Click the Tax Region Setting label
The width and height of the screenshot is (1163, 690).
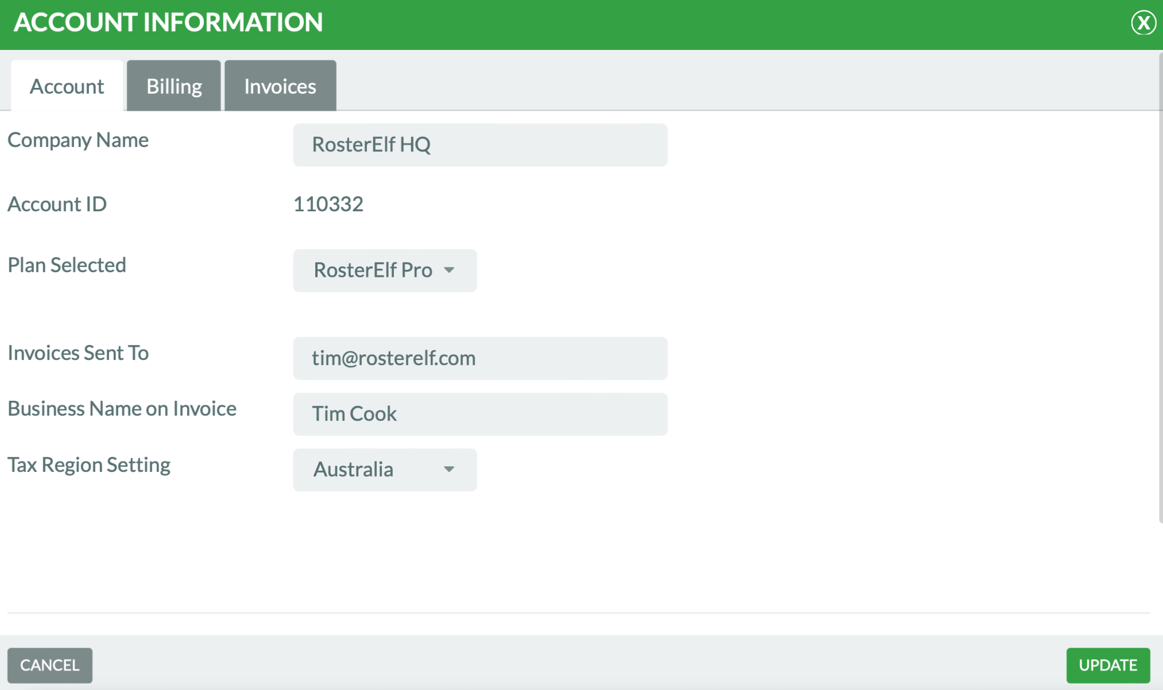89,464
